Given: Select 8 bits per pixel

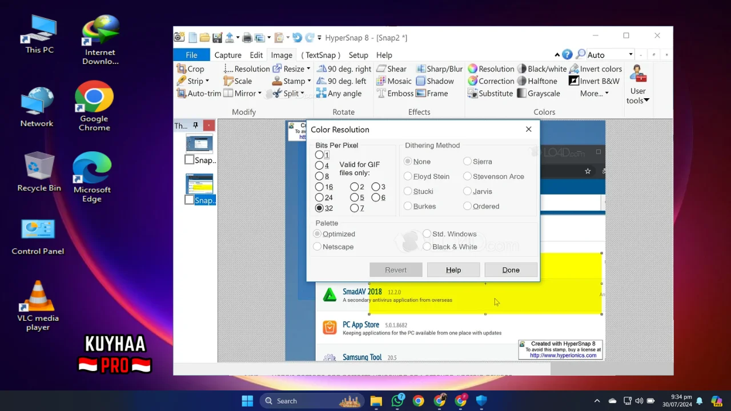Looking at the screenshot, I should pos(319,176).
